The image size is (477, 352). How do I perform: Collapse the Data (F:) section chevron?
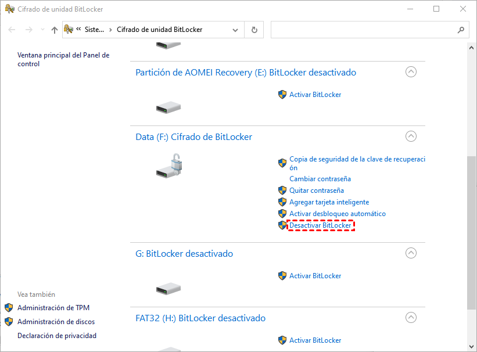[411, 137]
